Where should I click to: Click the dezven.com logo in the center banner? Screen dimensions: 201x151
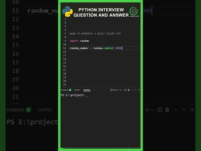pos(134,12)
